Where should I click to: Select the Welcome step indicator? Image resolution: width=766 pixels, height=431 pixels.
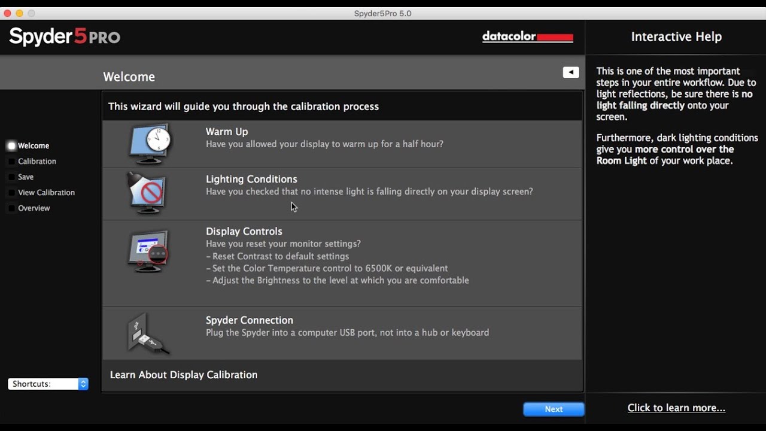coord(28,145)
